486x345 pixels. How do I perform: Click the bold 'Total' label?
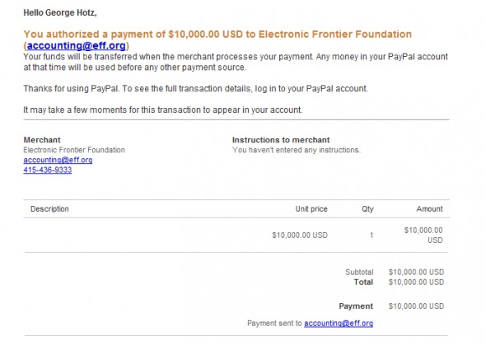click(x=363, y=282)
